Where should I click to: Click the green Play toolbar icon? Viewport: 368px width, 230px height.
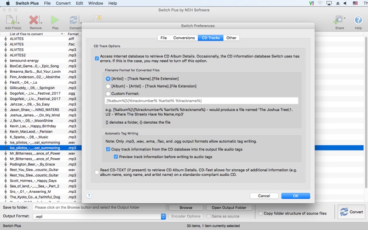tap(55, 20)
